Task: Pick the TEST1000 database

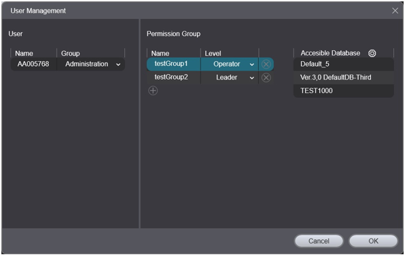Action: point(344,90)
